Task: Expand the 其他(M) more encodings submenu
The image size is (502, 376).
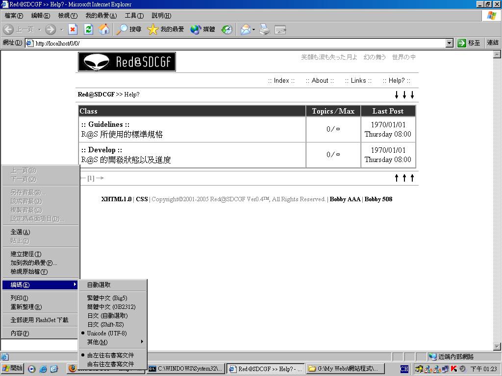Action: point(112,342)
